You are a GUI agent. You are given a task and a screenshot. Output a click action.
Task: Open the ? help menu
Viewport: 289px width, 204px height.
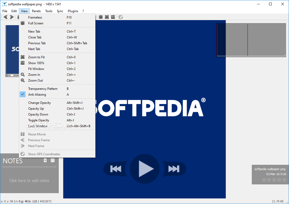pyautogui.click(x=83, y=11)
